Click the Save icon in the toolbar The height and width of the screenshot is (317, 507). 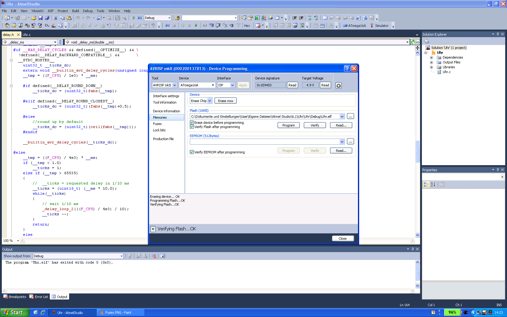pos(40,18)
